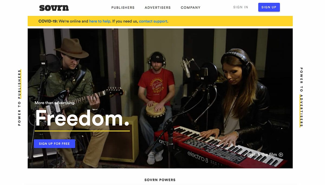
Task: Click the Freedom headline text
Action: point(82,118)
